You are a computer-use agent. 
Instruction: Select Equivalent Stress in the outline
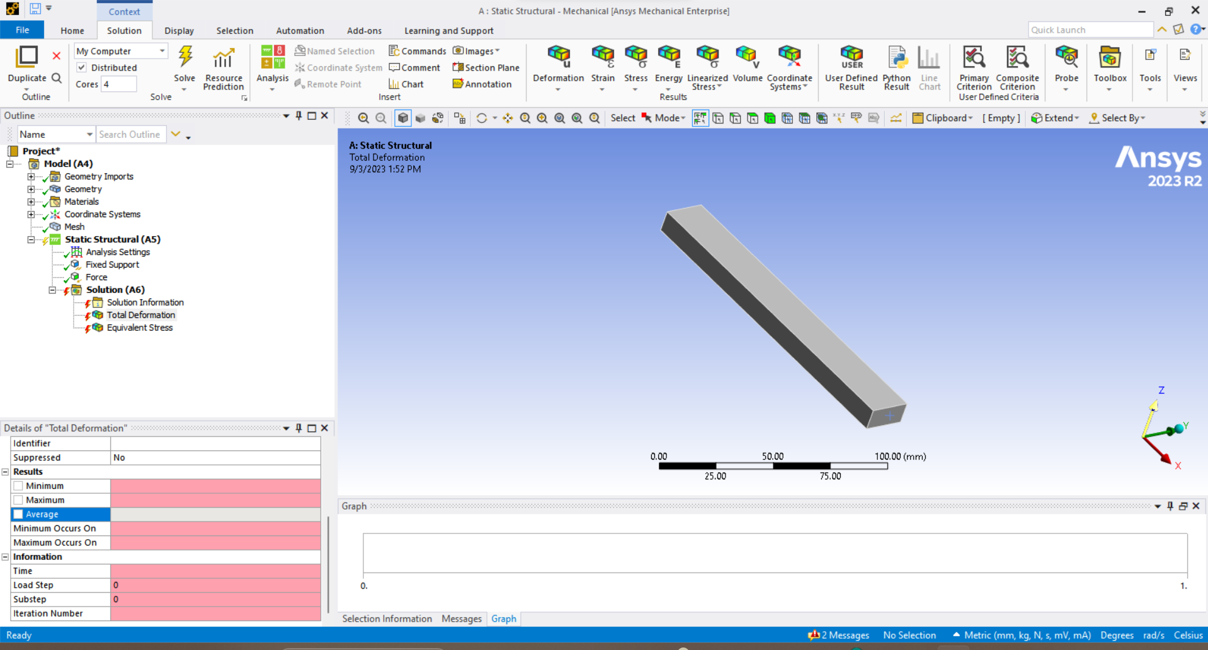(139, 328)
